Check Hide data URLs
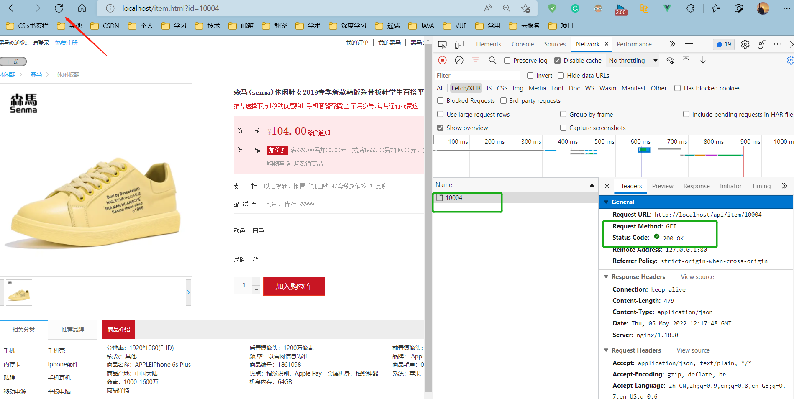Image resolution: width=794 pixels, height=399 pixels. 561,76
